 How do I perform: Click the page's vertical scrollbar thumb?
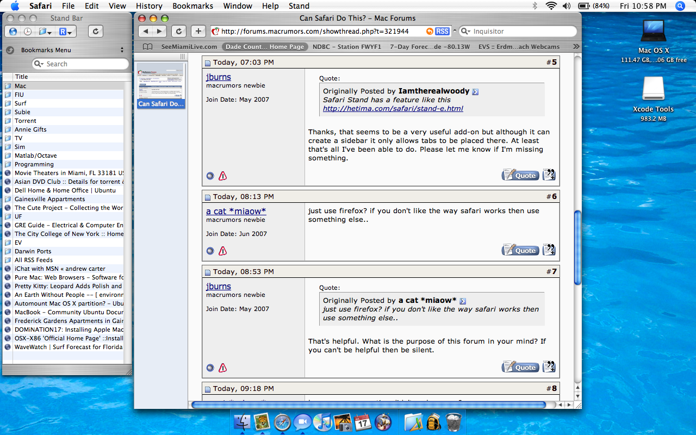tap(577, 247)
